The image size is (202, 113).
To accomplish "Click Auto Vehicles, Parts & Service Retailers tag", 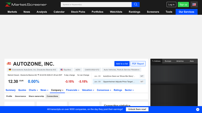I will [x=121, y=70].
